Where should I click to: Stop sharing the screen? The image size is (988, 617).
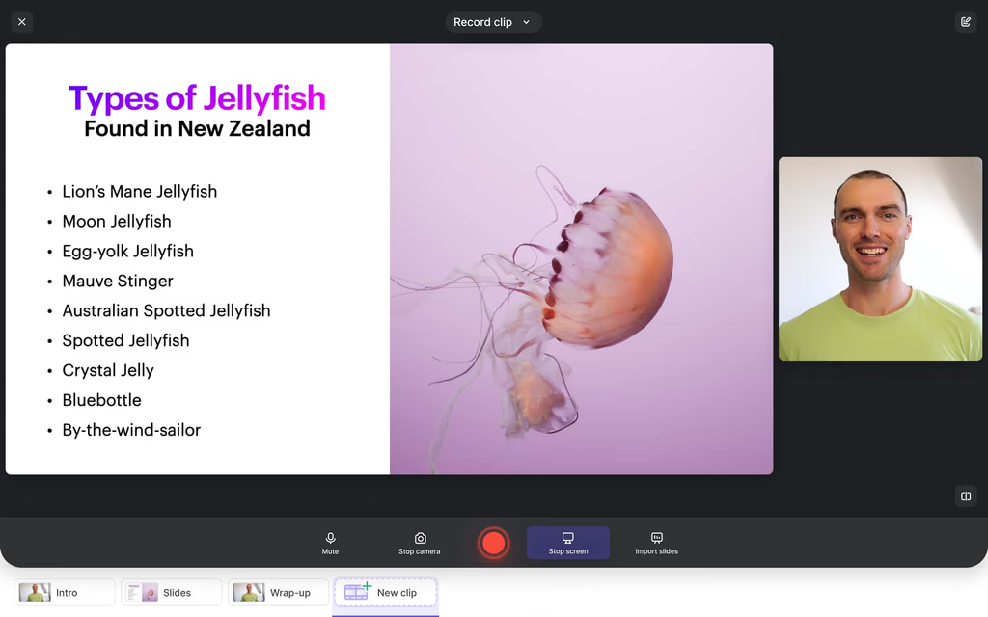[568, 543]
